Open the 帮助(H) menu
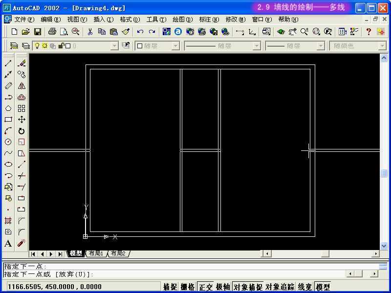 (288, 20)
